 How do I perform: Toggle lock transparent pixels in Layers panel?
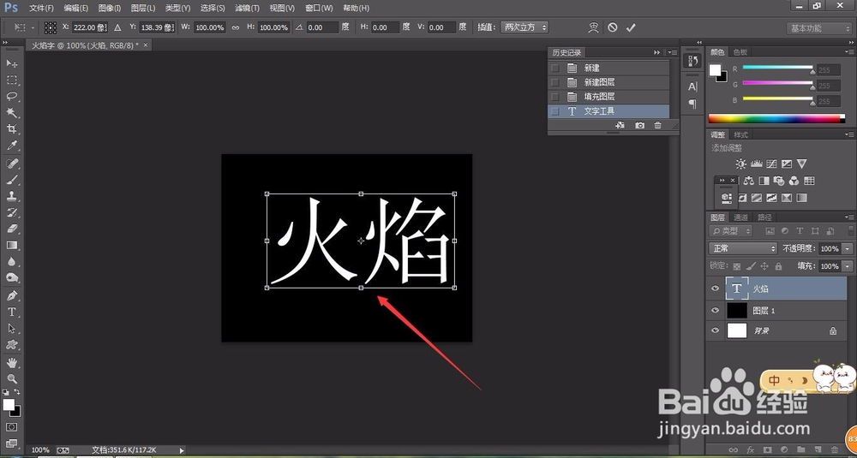[x=737, y=266]
